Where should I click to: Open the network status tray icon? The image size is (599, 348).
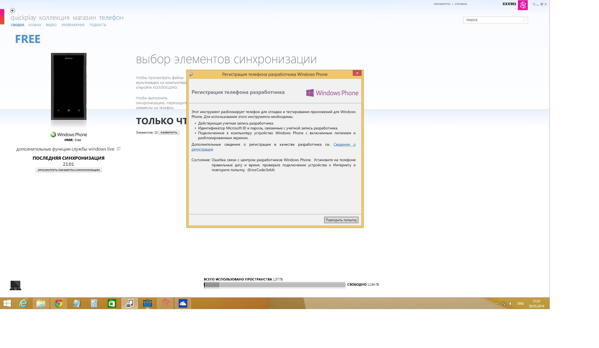504,304
